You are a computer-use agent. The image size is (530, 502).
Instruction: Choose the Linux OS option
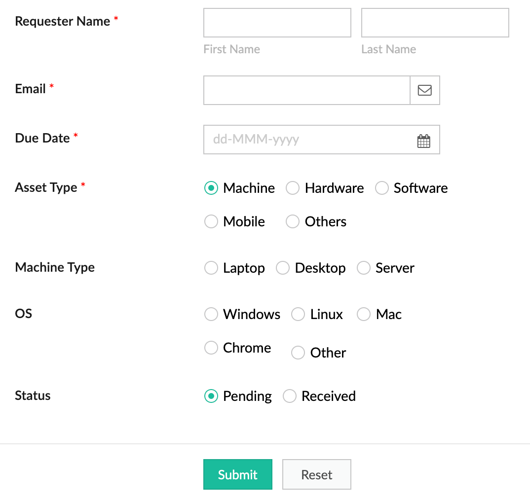[x=298, y=314]
